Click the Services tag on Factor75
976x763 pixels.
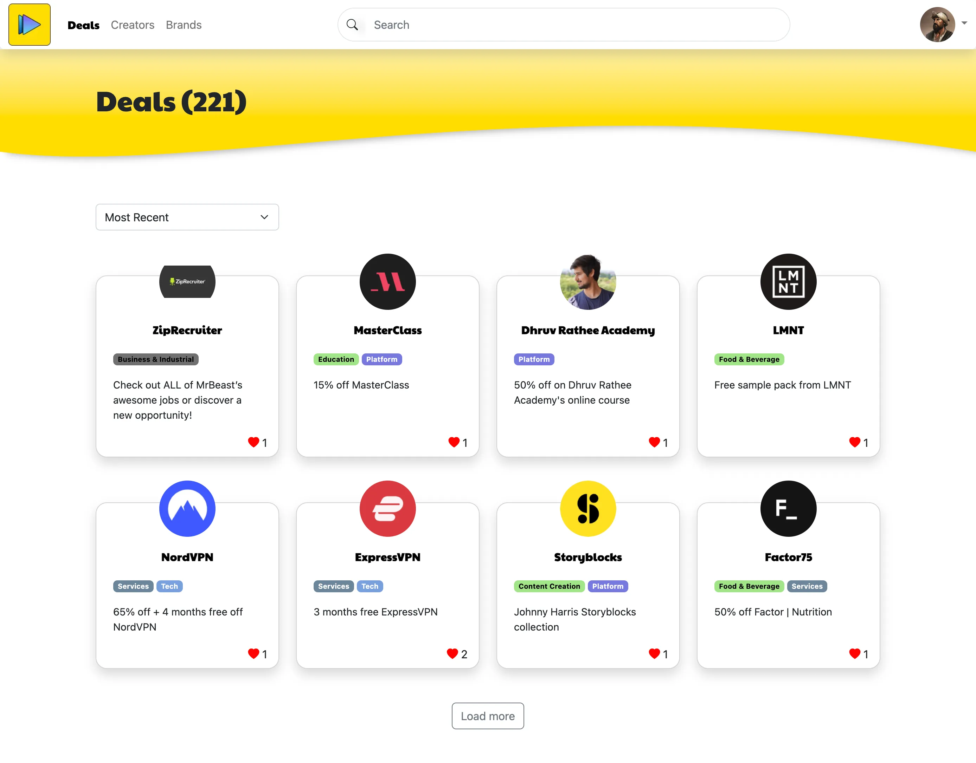807,587
